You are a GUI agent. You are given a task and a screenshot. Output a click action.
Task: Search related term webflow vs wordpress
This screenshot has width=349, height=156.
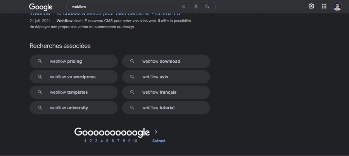74,77
